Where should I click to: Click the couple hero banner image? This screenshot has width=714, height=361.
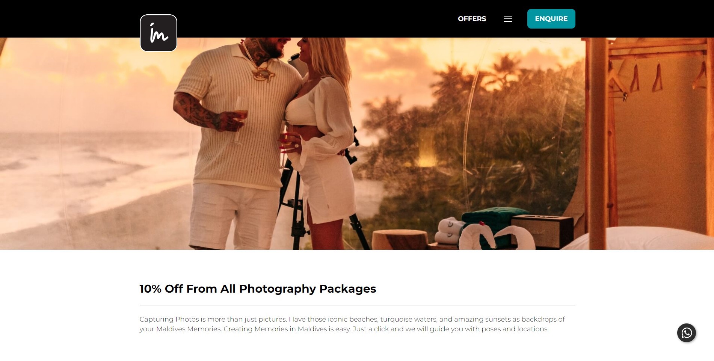[357, 143]
